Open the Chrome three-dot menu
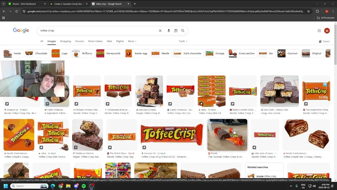Image resolution: width=337 pixels, height=190 pixels. (333, 11)
